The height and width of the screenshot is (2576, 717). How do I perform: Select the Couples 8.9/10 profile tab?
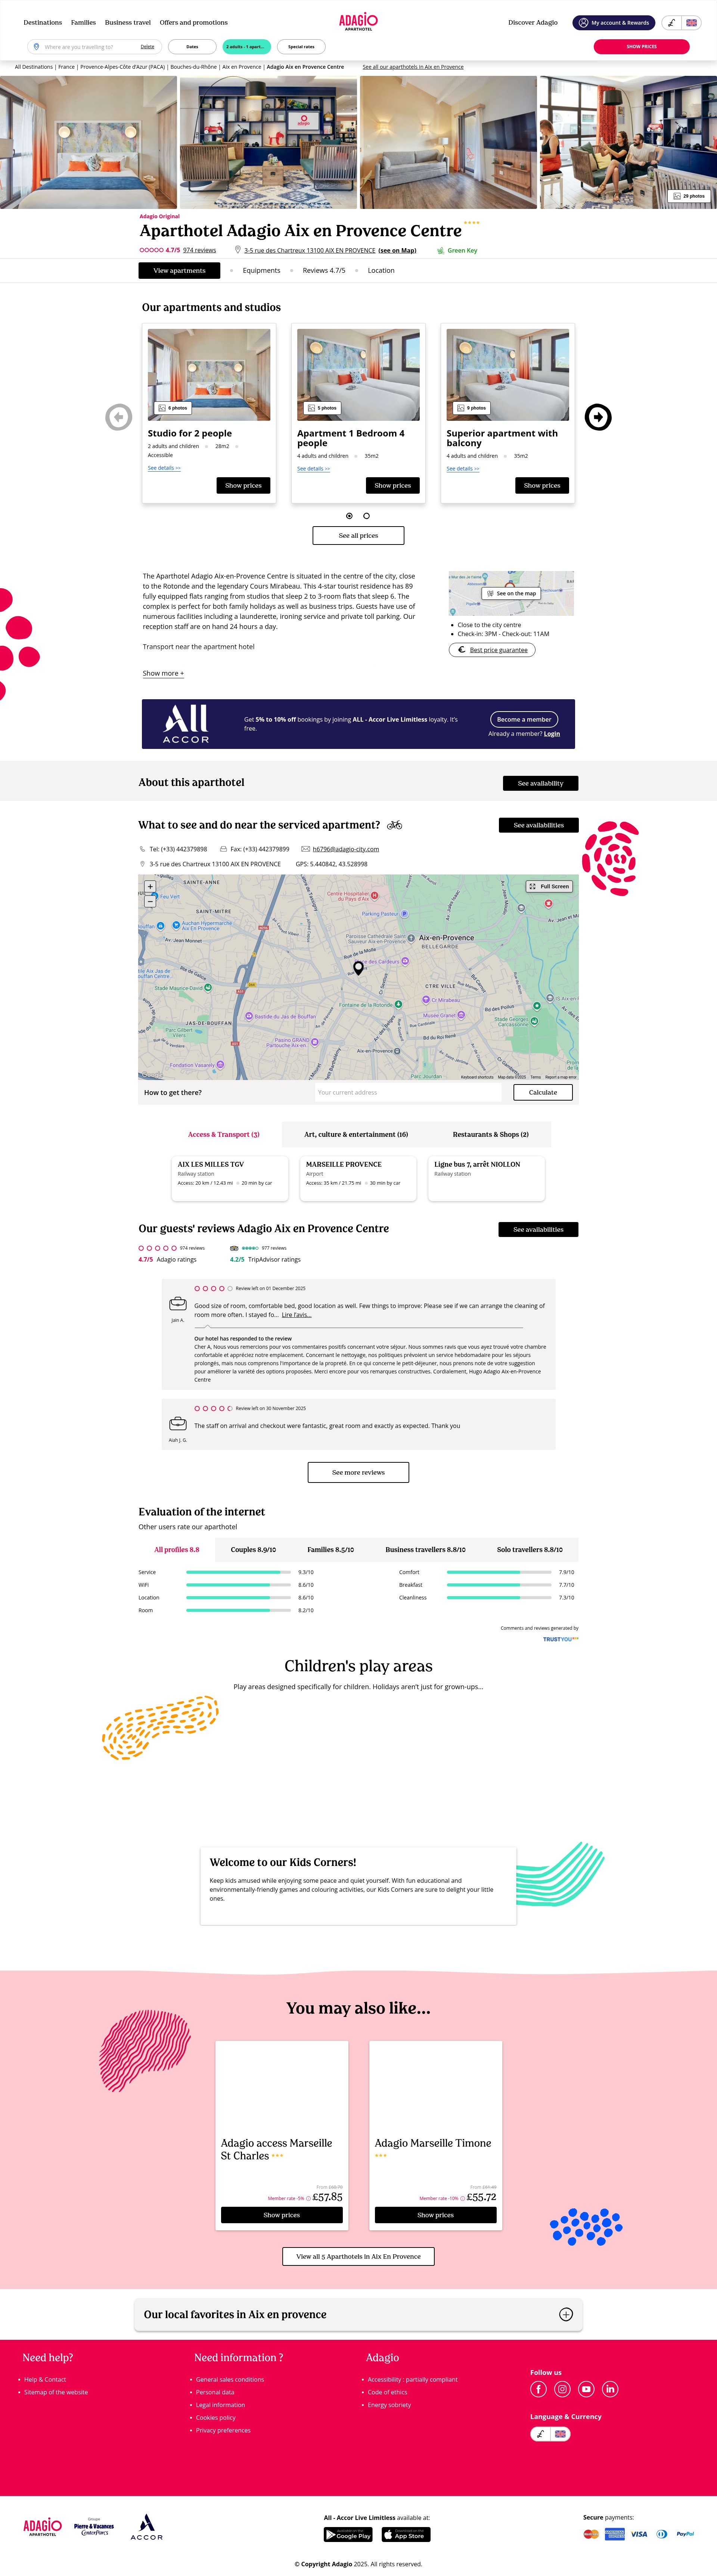[254, 1550]
